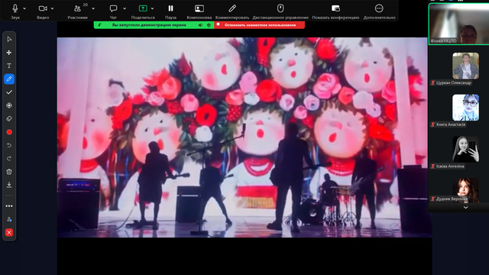Screen dimensions: 489x275
Task: Save annotations with the download icon
Action: point(9,185)
